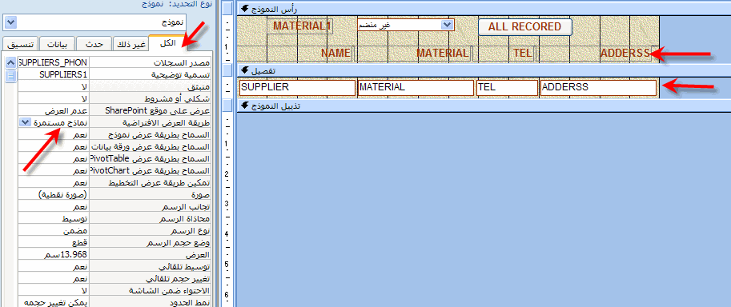Viewport: 731px width, 307px height.
Task: Select the SUPPLIER text box in detail
Action: pyautogui.click(x=297, y=88)
